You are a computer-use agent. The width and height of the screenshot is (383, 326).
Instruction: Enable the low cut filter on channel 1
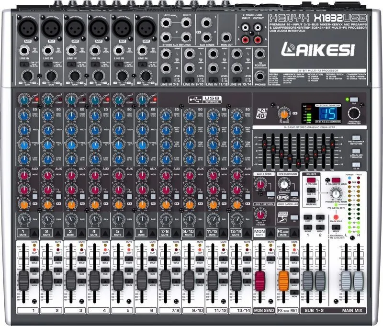tap(24, 64)
